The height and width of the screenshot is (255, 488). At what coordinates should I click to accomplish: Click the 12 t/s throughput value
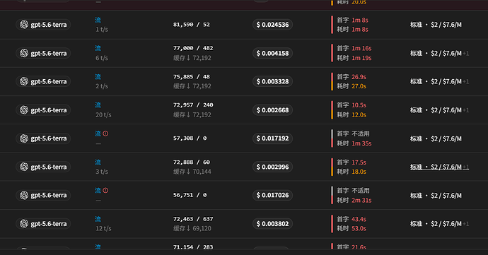coord(103,229)
